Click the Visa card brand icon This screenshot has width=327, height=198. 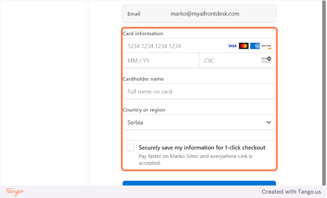[x=232, y=46]
